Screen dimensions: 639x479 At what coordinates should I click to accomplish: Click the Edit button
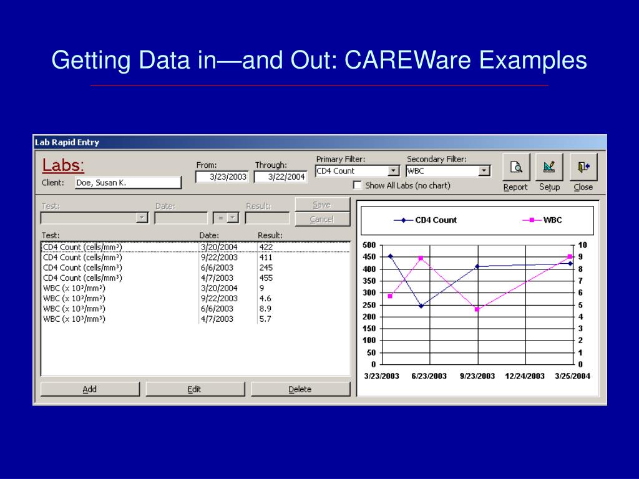pyautogui.click(x=195, y=389)
